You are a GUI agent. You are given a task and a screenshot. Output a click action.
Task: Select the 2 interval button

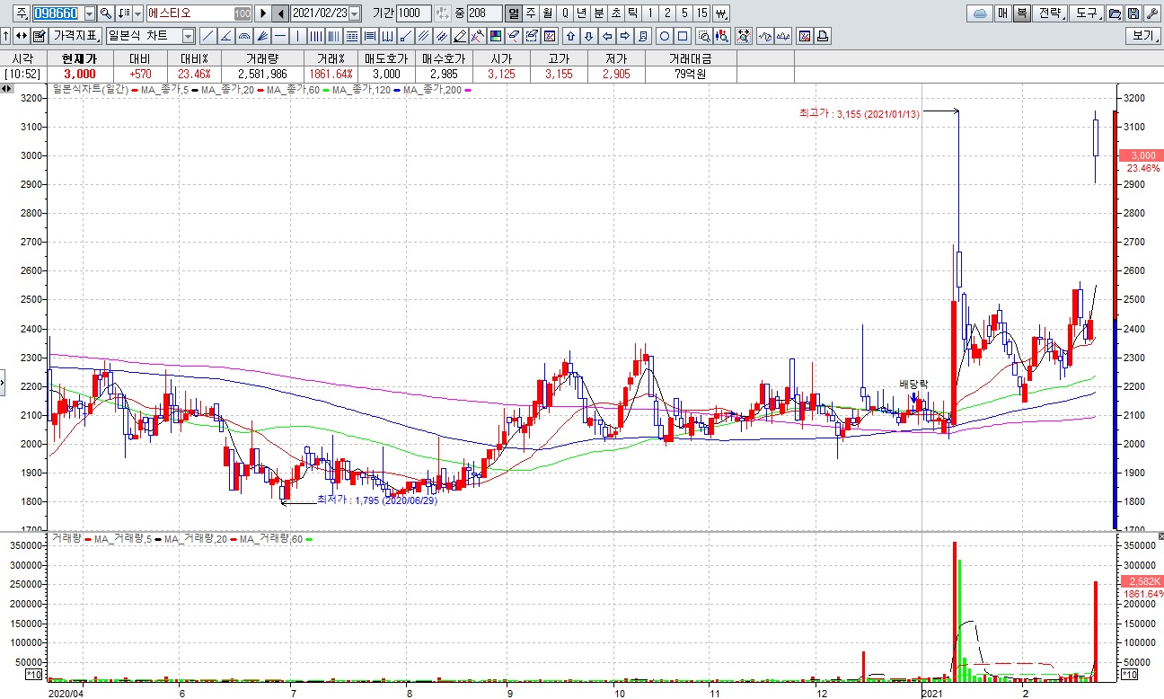point(667,13)
